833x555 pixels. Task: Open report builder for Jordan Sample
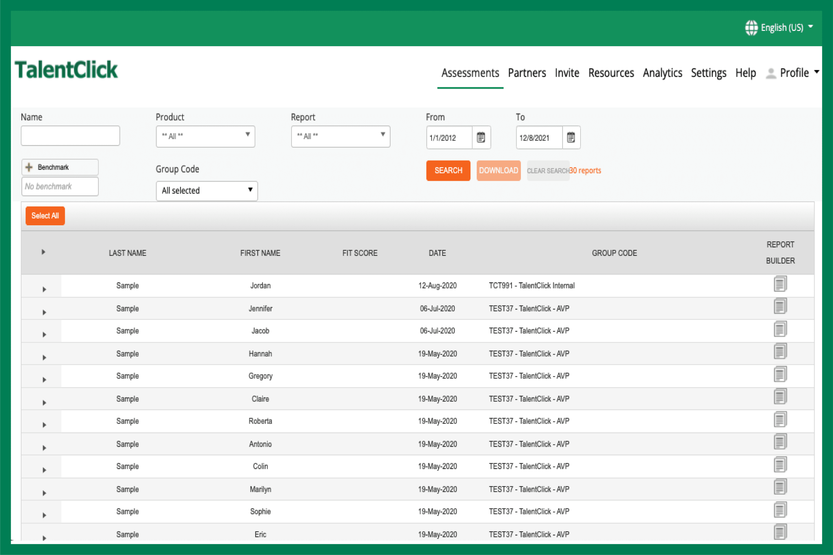coord(780,284)
